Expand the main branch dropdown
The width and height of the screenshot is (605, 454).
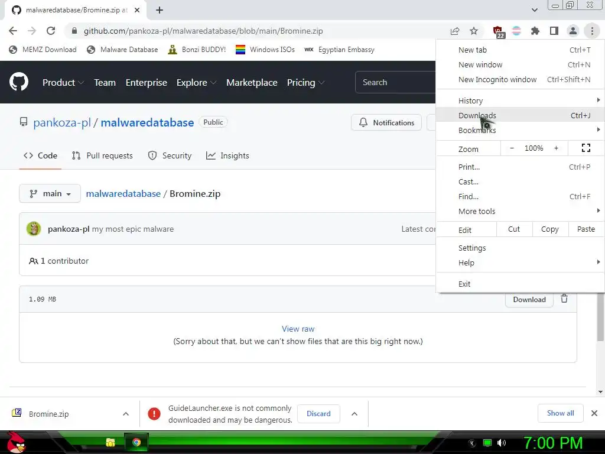(50, 193)
